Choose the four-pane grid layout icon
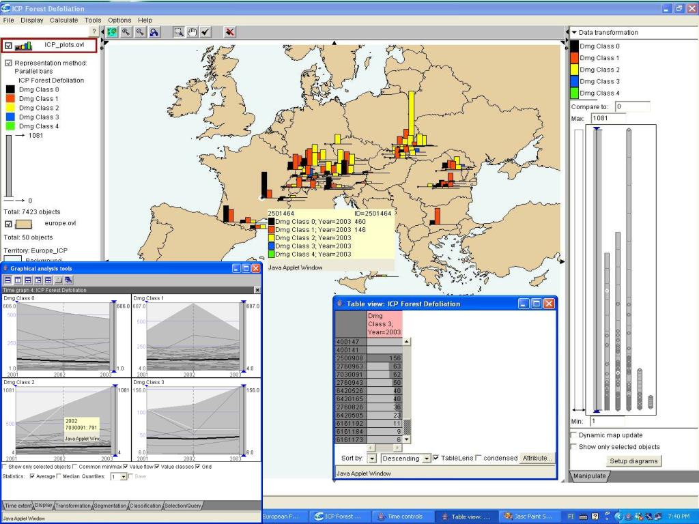Viewport: 699px width, 524px height. [48, 280]
